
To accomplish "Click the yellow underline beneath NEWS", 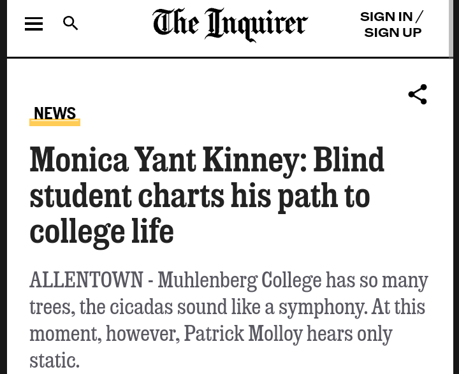I will (55, 123).
